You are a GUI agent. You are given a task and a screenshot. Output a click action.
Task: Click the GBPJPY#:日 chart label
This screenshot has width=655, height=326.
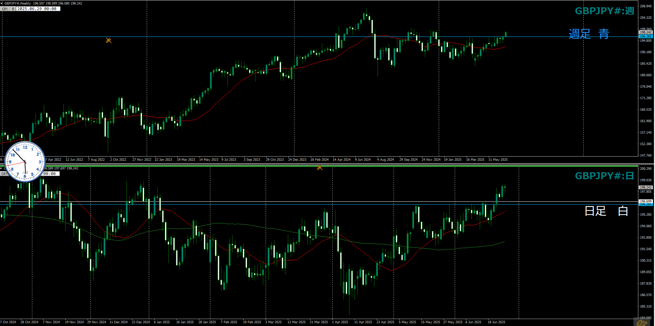click(x=605, y=176)
